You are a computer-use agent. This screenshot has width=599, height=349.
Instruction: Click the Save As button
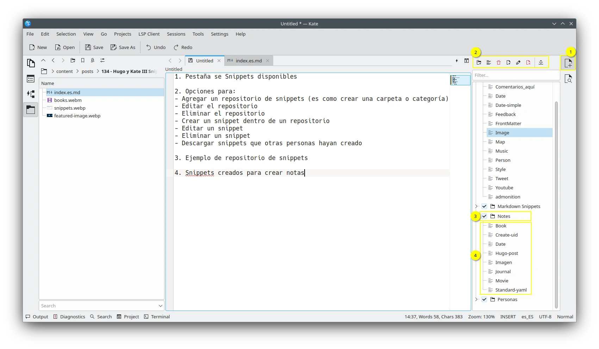(x=123, y=47)
